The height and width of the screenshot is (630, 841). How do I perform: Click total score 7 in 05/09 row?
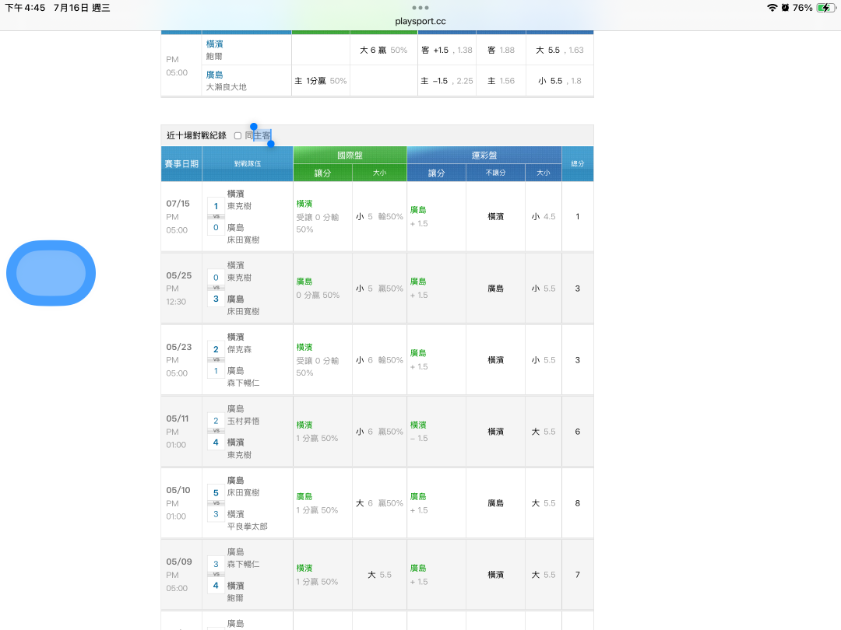click(578, 575)
